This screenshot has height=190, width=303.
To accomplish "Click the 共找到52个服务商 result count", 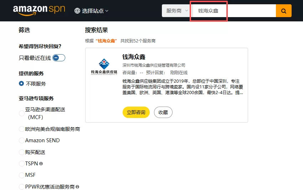I will pyautogui.click(x=138, y=41).
